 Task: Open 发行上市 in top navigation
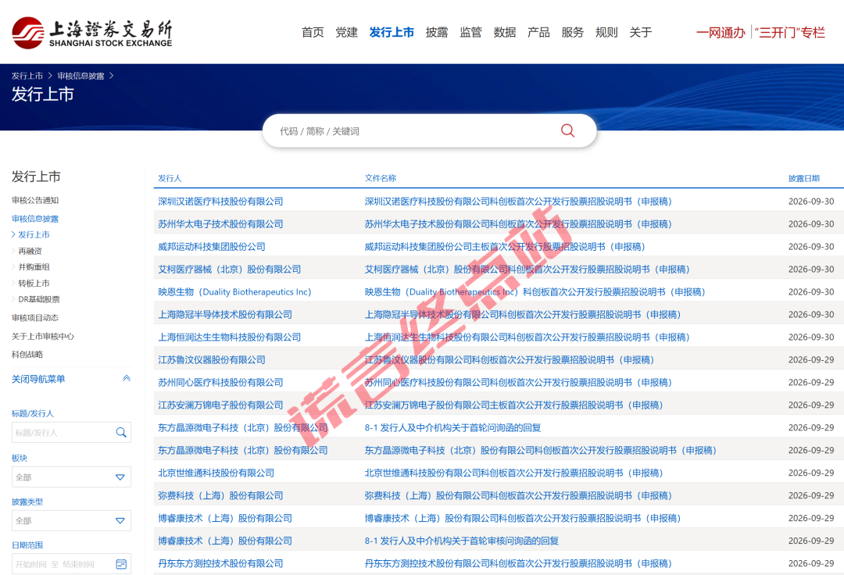(x=392, y=32)
